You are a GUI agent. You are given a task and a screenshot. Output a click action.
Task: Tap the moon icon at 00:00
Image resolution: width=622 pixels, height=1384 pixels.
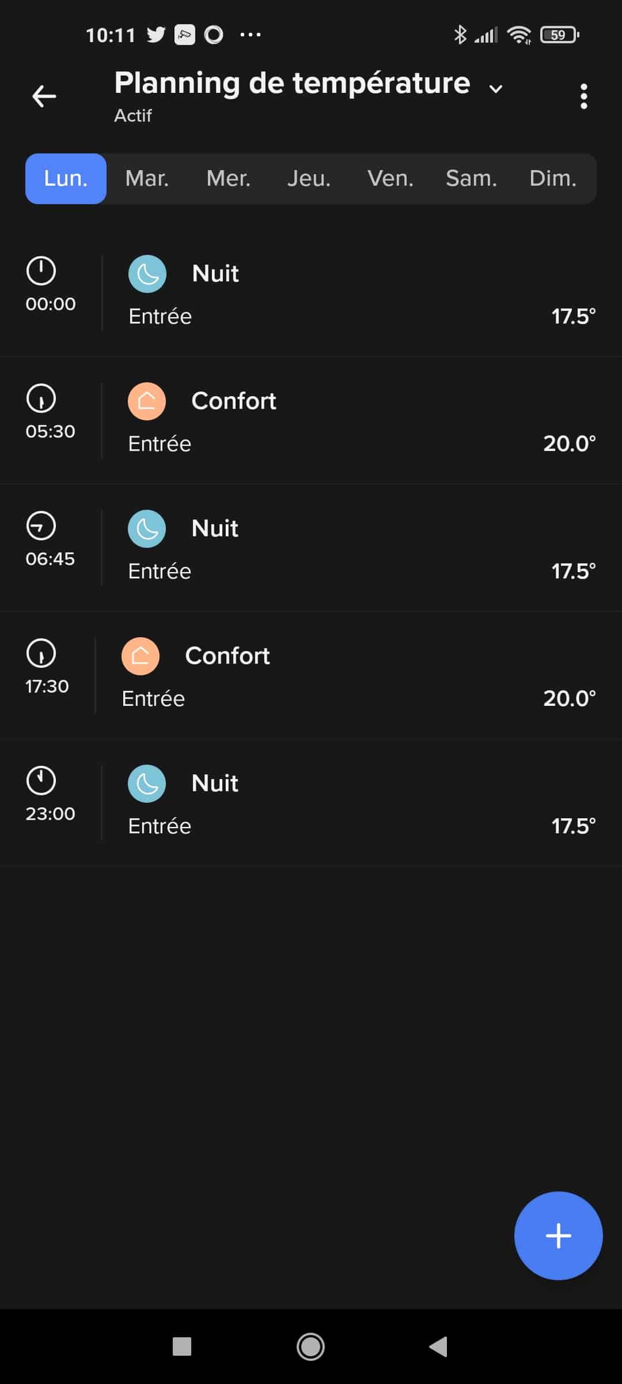pos(147,274)
